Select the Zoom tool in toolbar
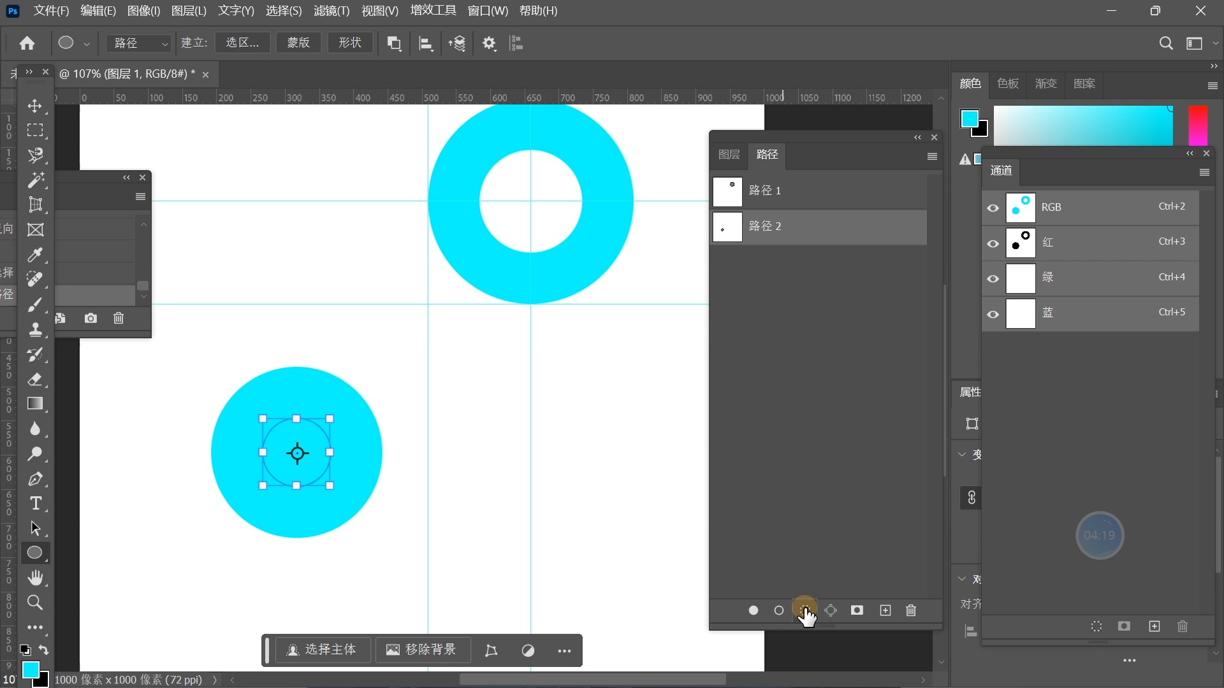The image size is (1224, 688). tap(35, 603)
